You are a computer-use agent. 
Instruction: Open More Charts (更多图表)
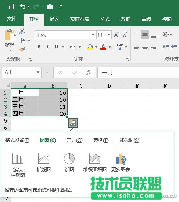[121, 162]
